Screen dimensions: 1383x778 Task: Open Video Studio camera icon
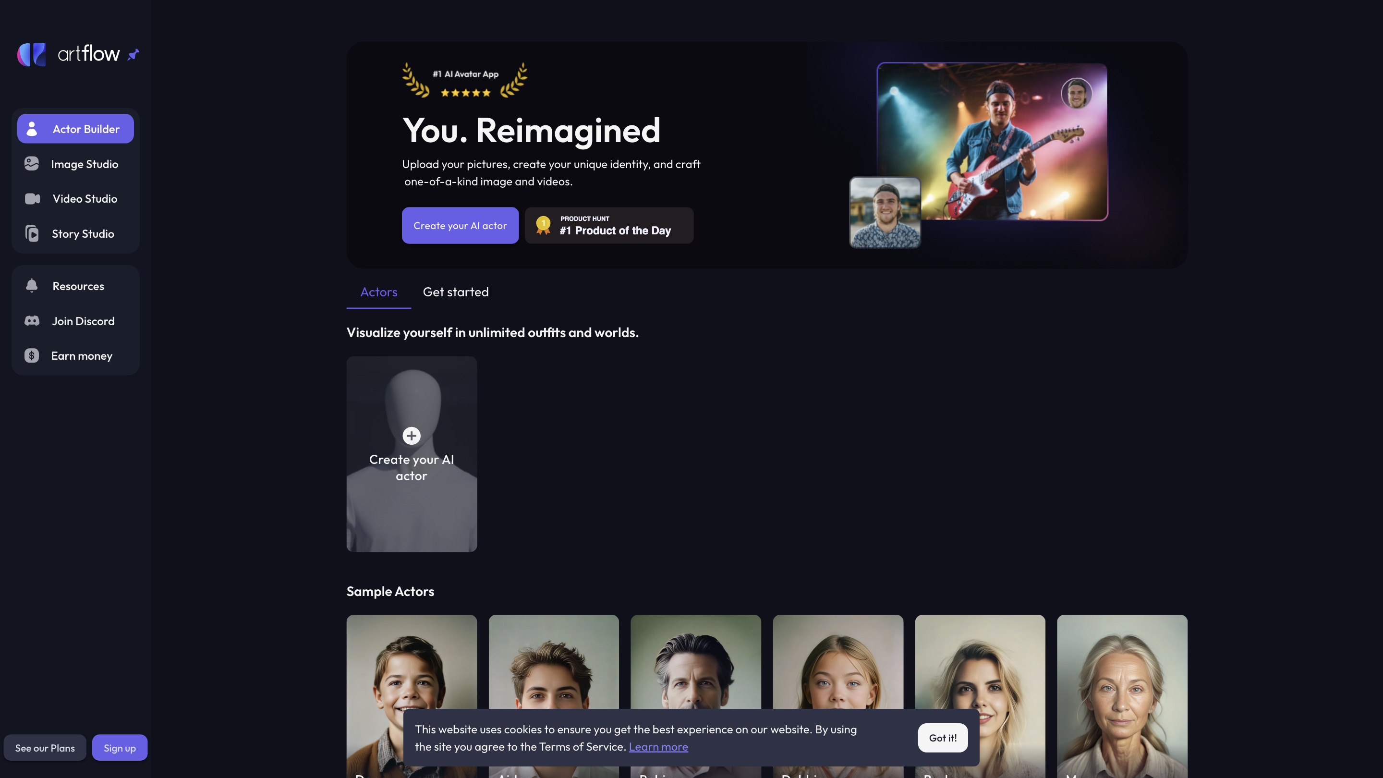point(32,199)
